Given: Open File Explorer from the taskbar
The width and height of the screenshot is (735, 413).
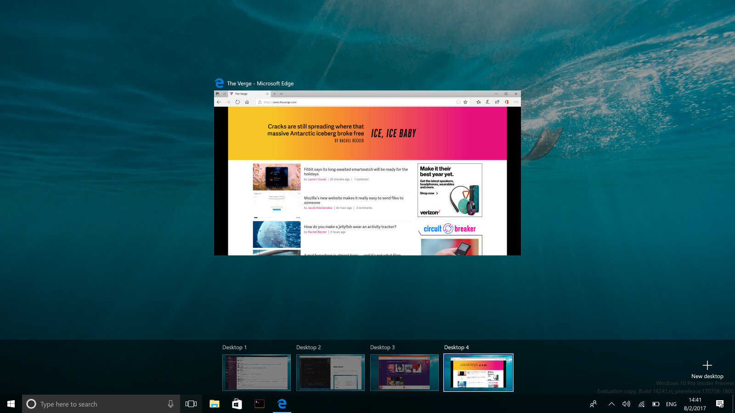Looking at the screenshot, I should click(215, 404).
